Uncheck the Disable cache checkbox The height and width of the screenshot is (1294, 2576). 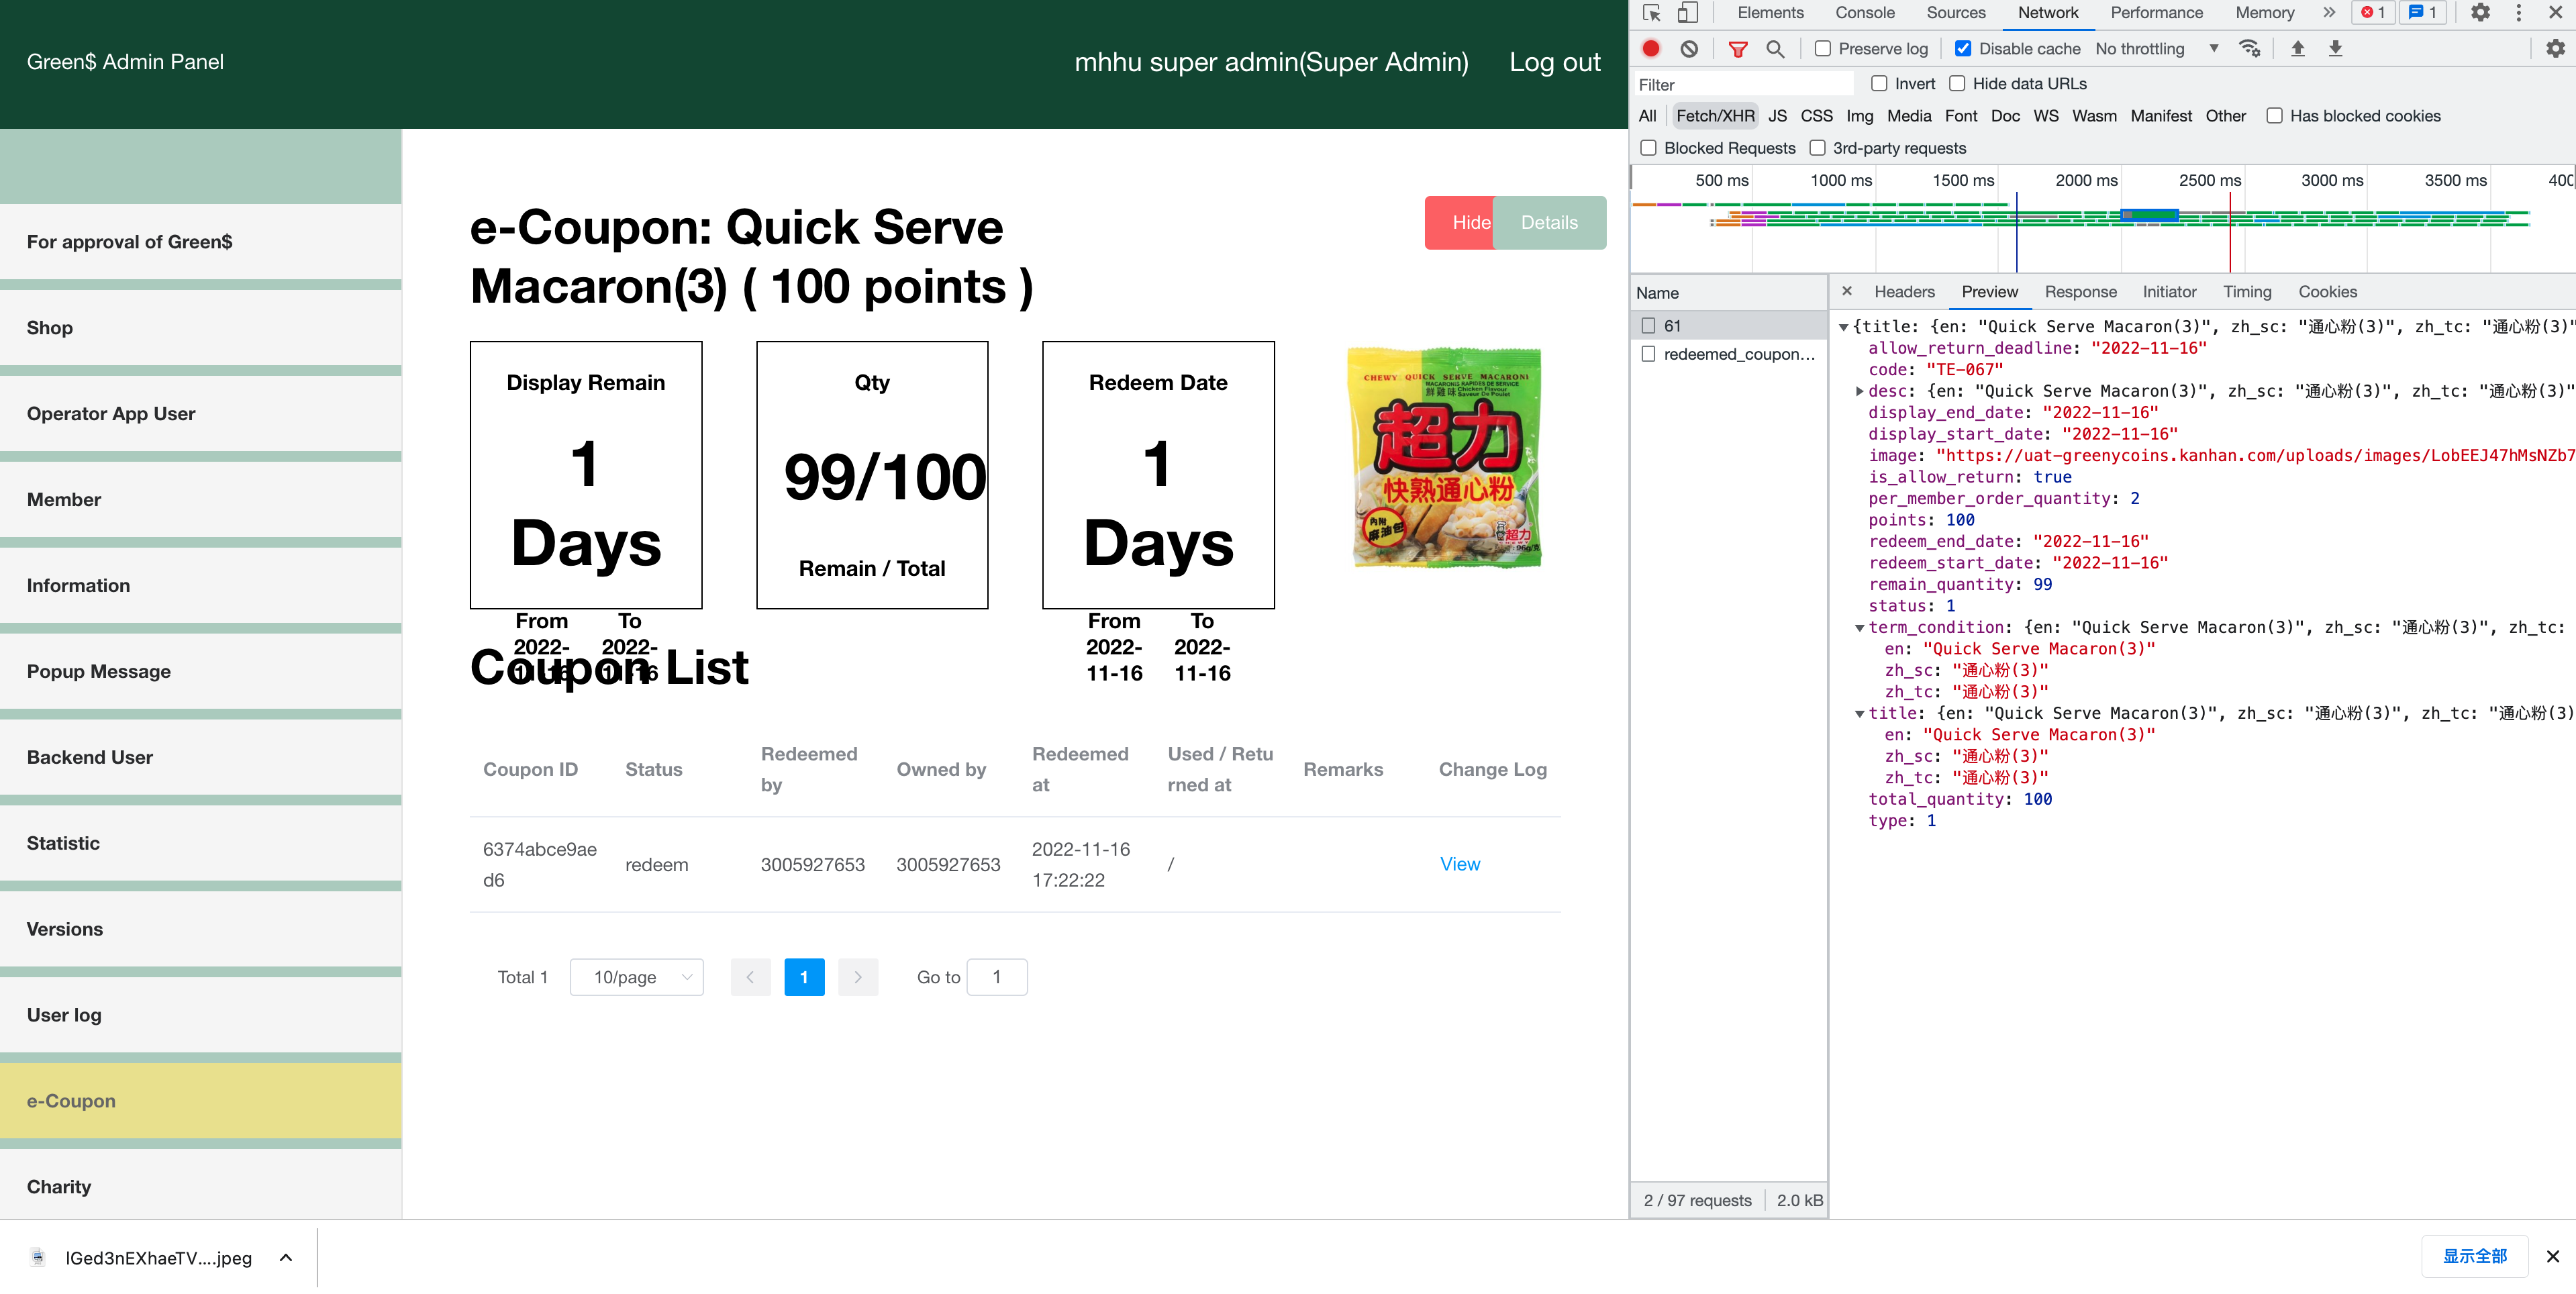1963,48
